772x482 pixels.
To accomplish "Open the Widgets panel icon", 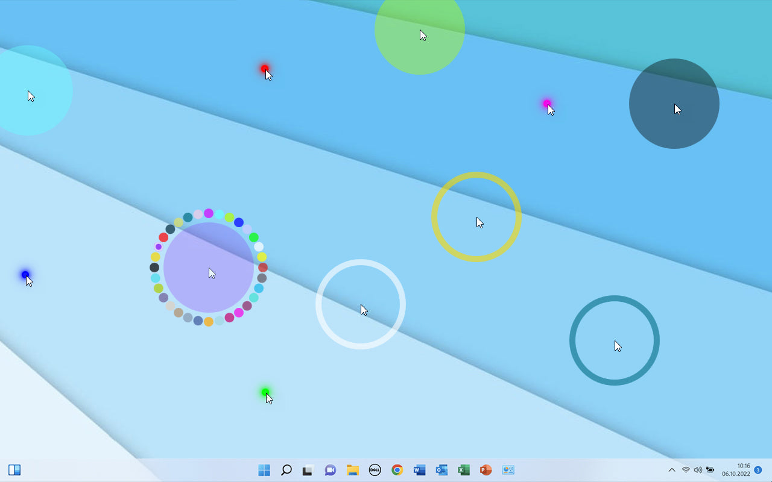I will pos(14,470).
